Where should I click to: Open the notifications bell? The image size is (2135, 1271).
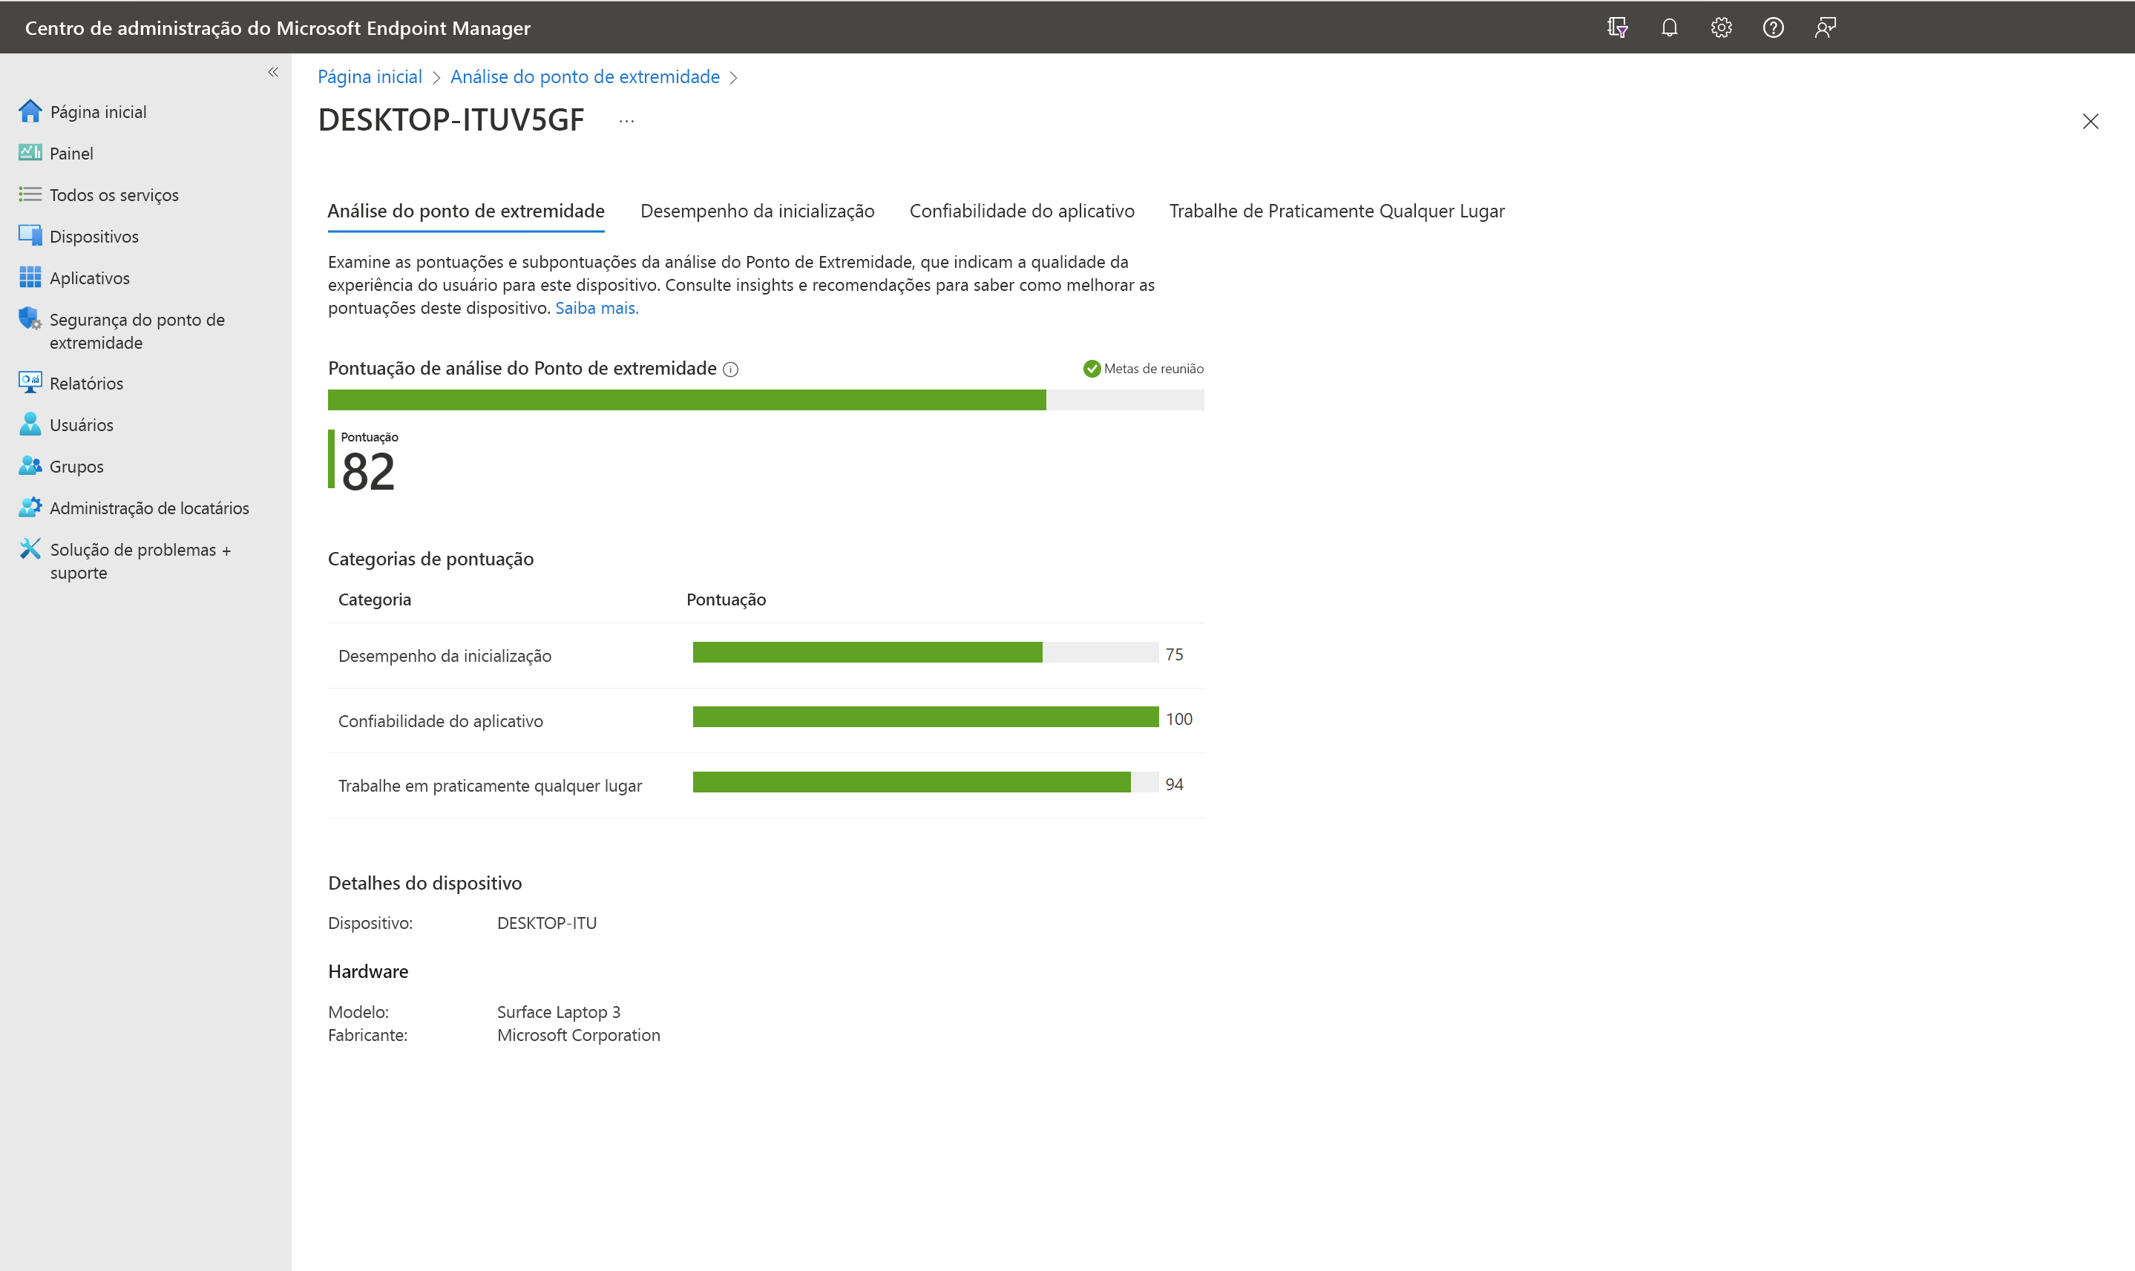pyautogui.click(x=1669, y=27)
